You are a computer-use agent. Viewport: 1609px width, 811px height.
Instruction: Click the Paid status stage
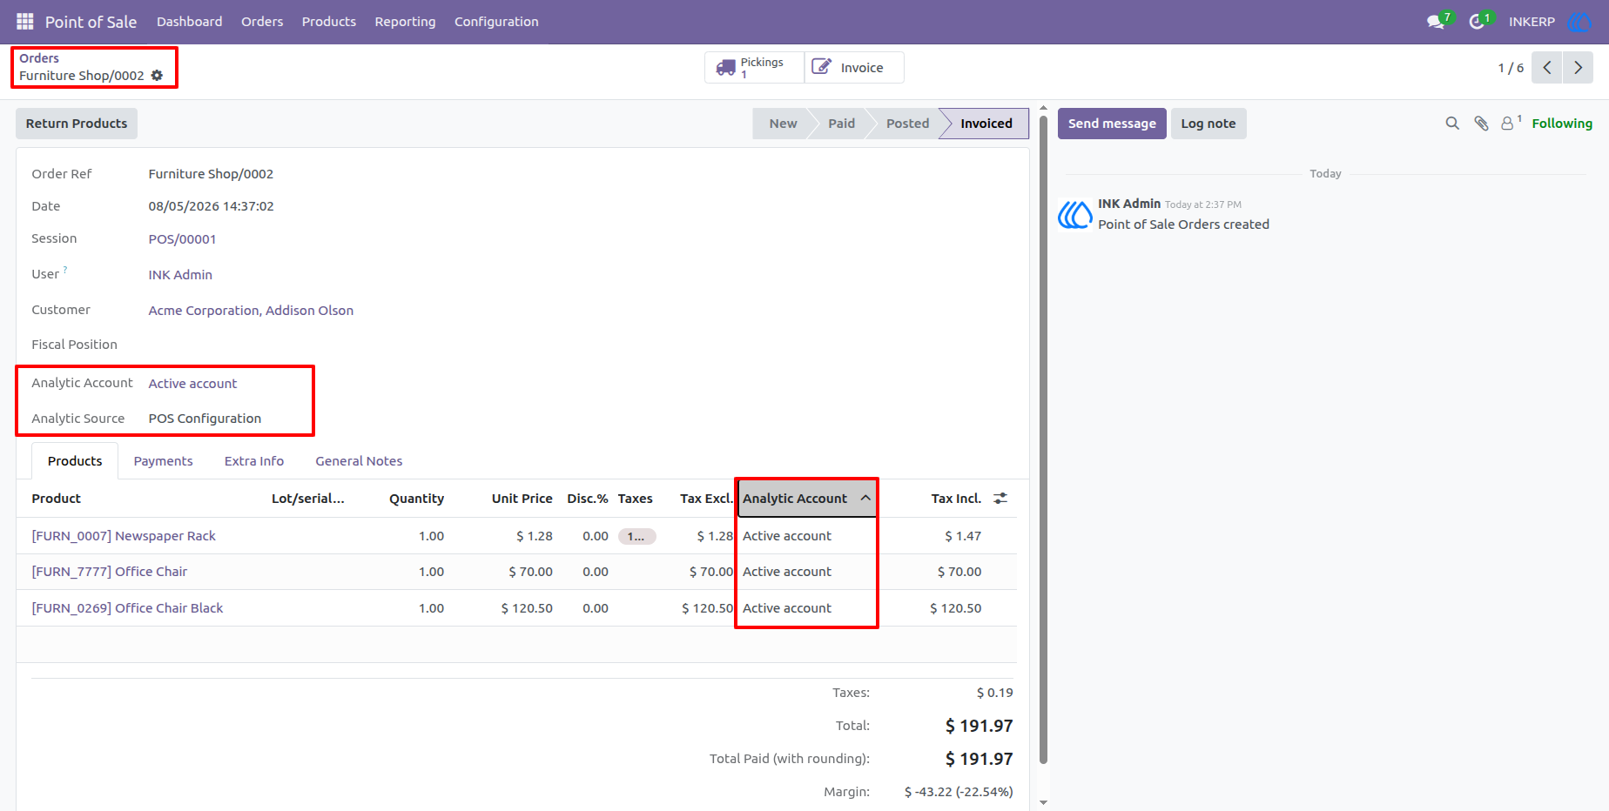tap(841, 124)
